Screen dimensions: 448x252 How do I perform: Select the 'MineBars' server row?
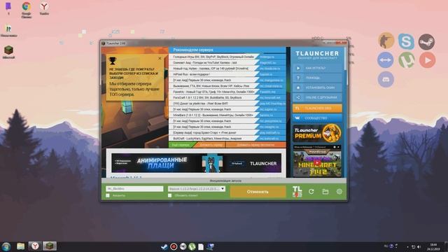[x=227, y=115]
